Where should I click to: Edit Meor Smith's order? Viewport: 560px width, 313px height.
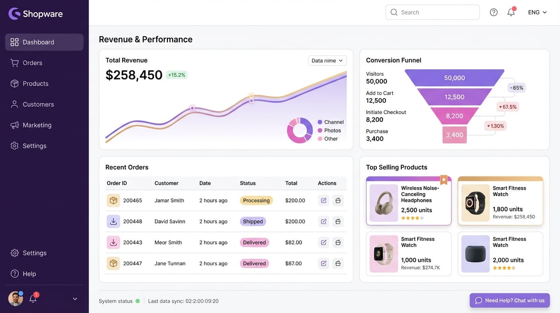(x=324, y=242)
